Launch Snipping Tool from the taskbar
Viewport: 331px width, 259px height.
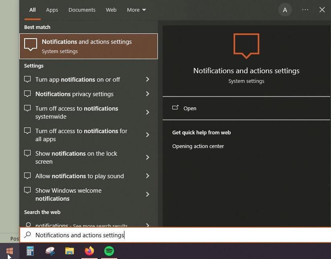point(50,251)
